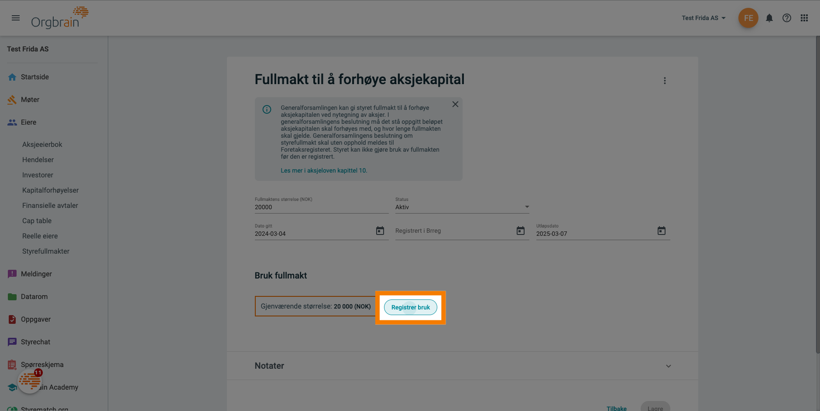Click the Tilbake button
Screen dimensions: 820x411
point(617,408)
